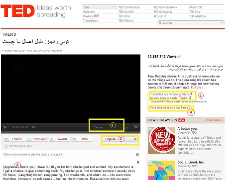239x180 pixels.
Task: Click the Rate button
Action: [x=82, y=139]
